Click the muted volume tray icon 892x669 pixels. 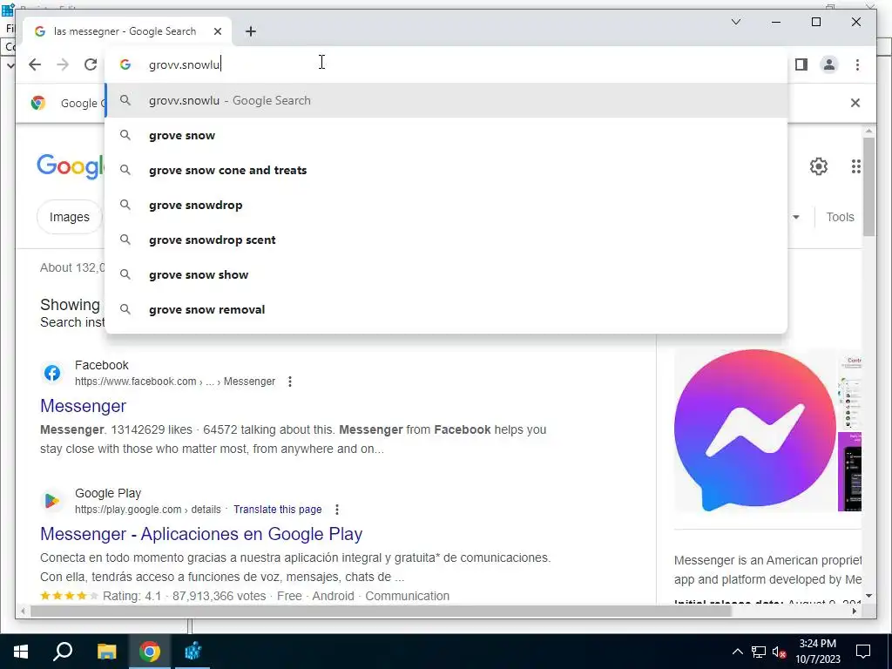[779, 652]
